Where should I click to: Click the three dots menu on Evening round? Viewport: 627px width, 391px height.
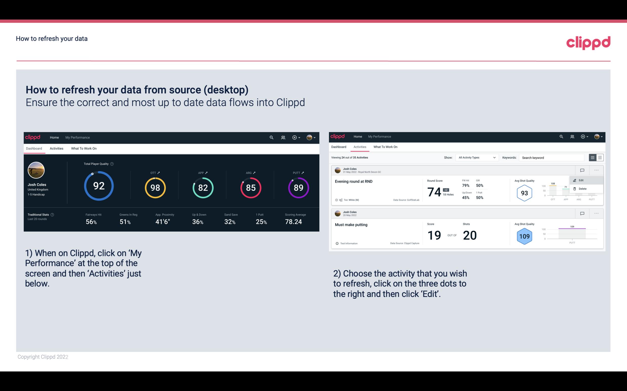597,170
